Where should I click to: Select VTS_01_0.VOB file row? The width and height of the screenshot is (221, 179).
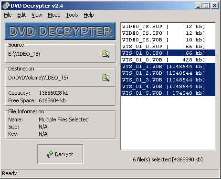pos(168,60)
